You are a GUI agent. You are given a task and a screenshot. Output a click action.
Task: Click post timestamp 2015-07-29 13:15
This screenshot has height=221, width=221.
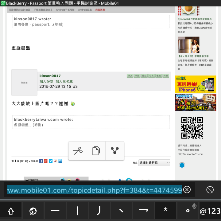55,86
